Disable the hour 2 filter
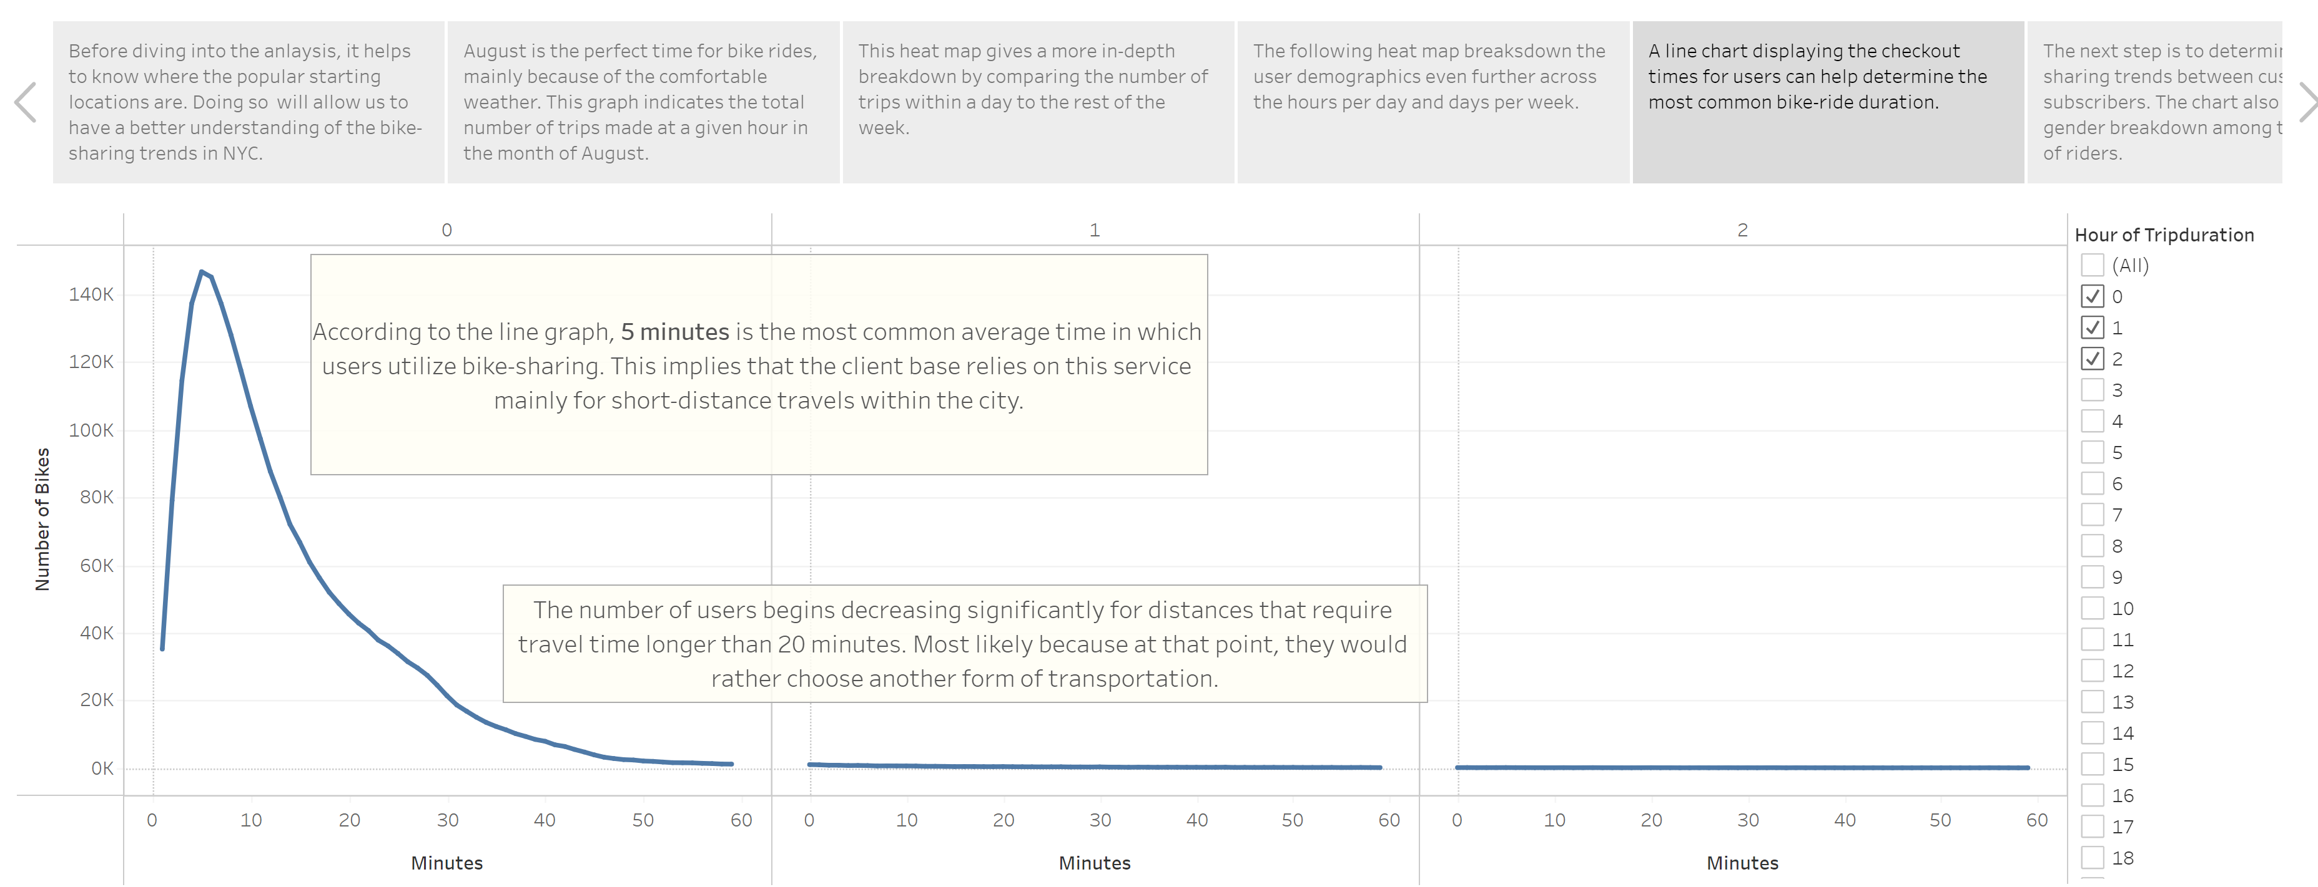The height and width of the screenshot is (887, 2318). 2094,357
